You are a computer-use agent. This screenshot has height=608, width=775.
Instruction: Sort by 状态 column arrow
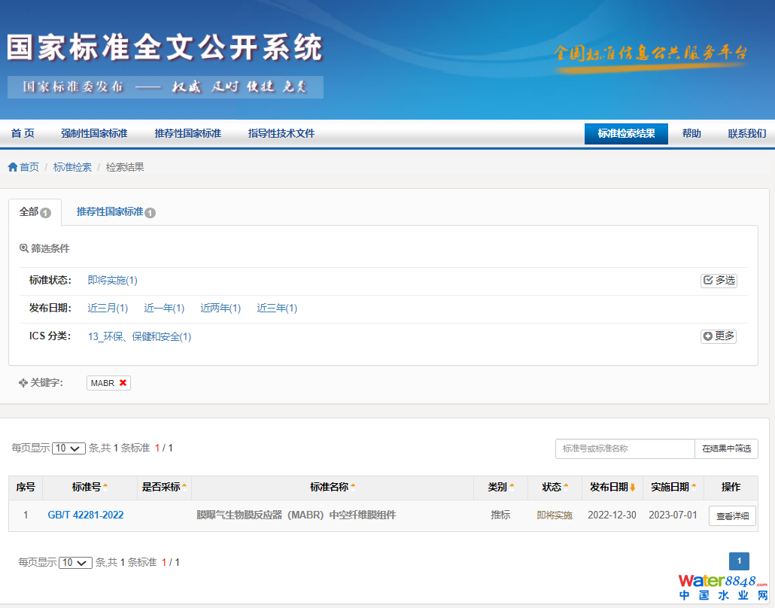click(566, 487)
